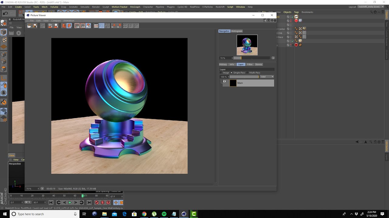Click the Set as A icon
This screenshot has height=218, width=389.
click(114, 26)
